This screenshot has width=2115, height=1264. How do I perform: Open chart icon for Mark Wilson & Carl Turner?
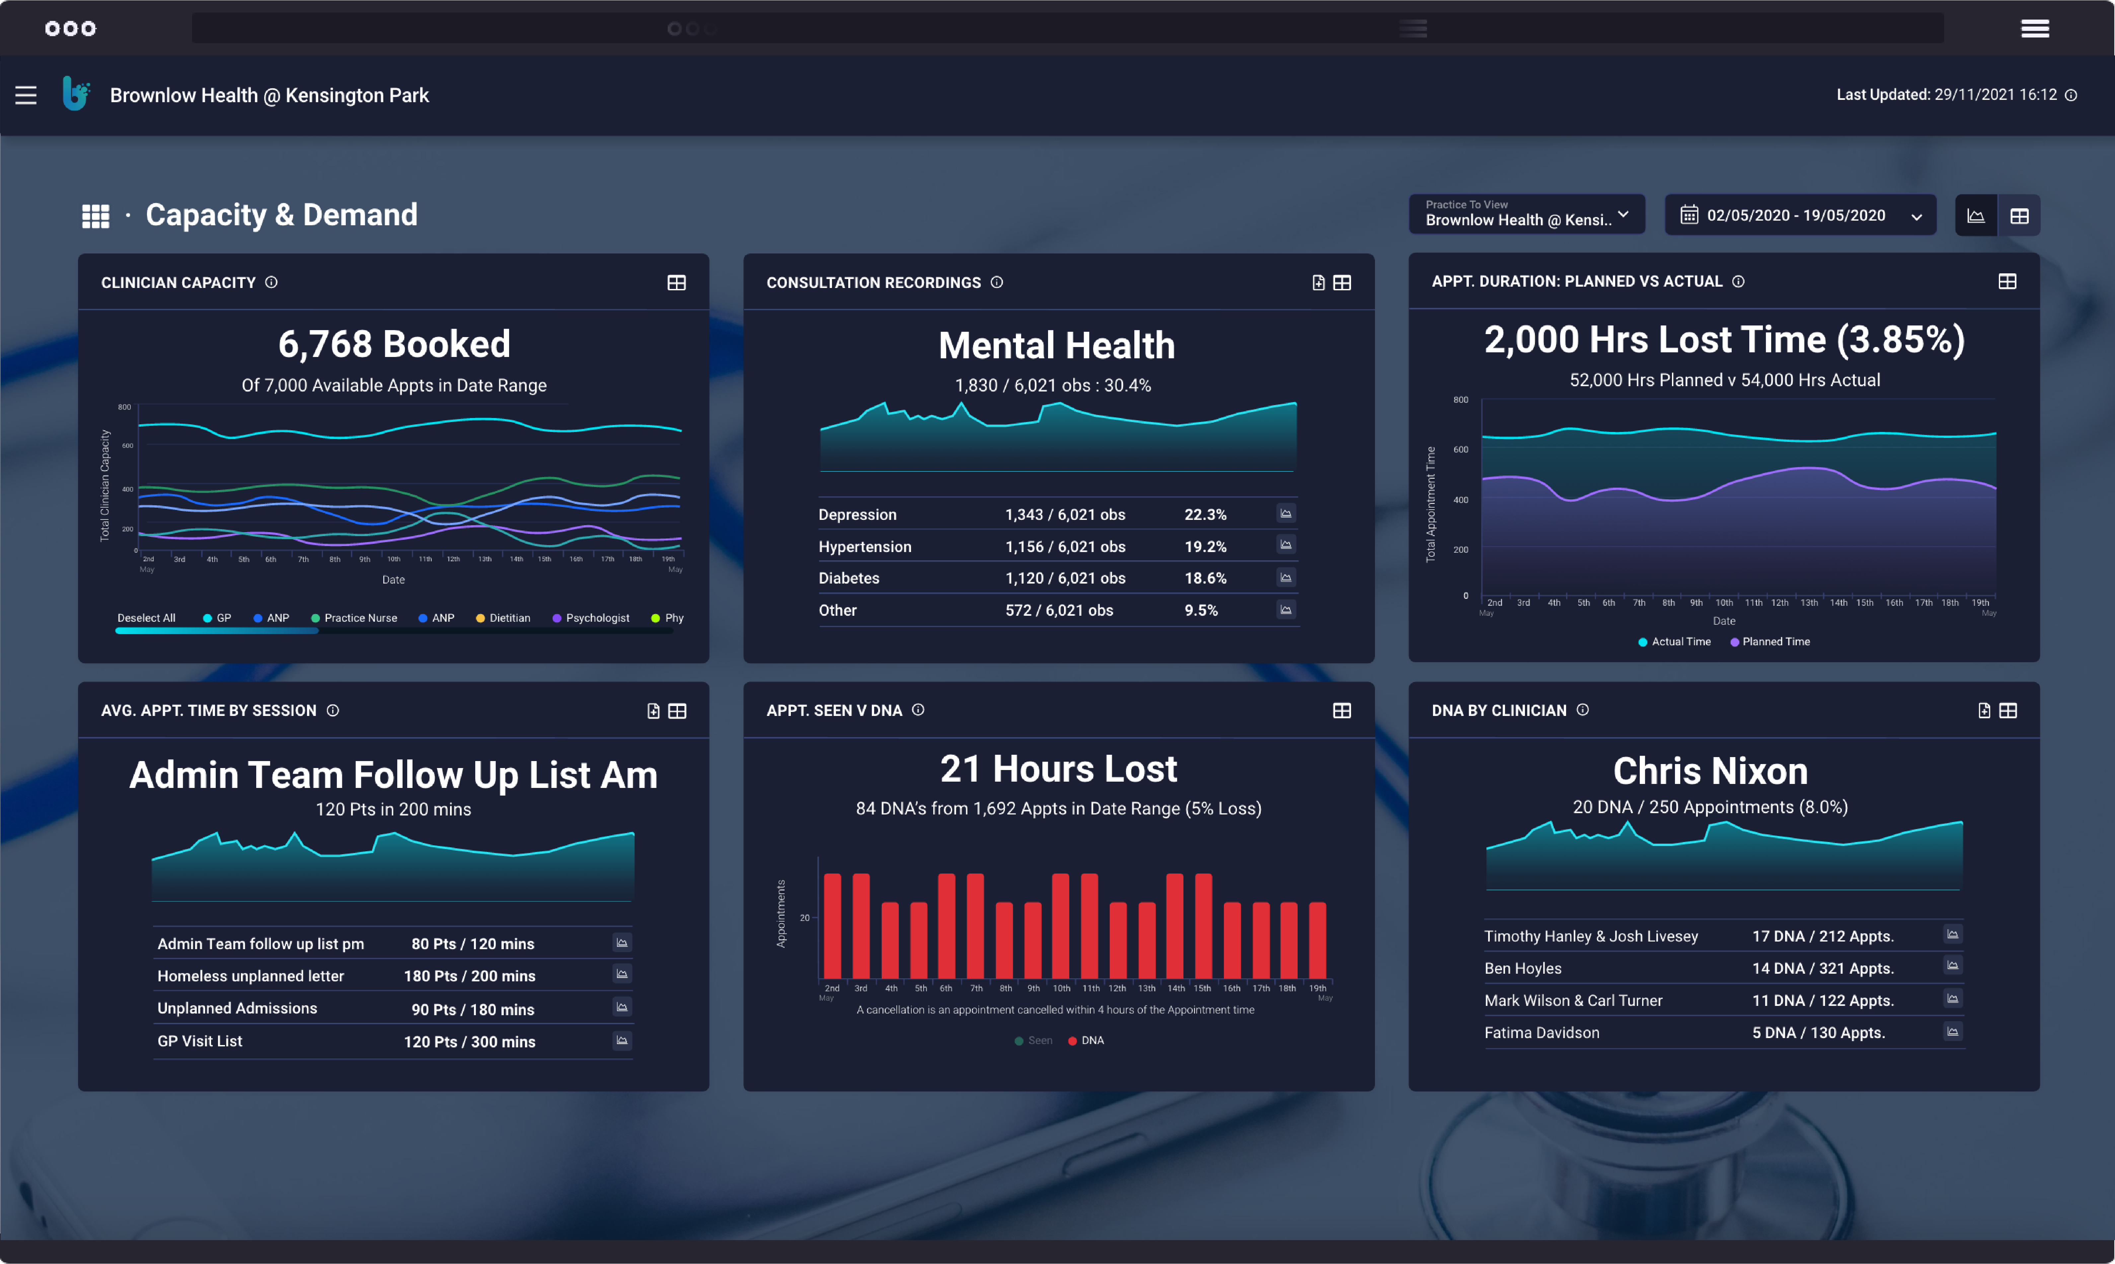tap(1952, 998)
